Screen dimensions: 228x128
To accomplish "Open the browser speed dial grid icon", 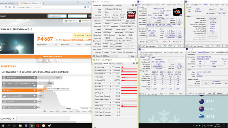I will tap(9, 7).
